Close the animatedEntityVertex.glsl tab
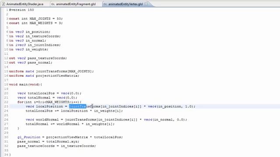This screenshot has height=157, width=280. (146, 4)
